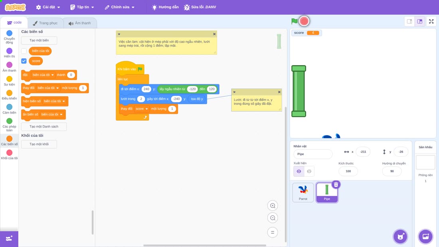Reset workspace zoom to default
The width and height of the screenshot is (439, 247).
273,232
